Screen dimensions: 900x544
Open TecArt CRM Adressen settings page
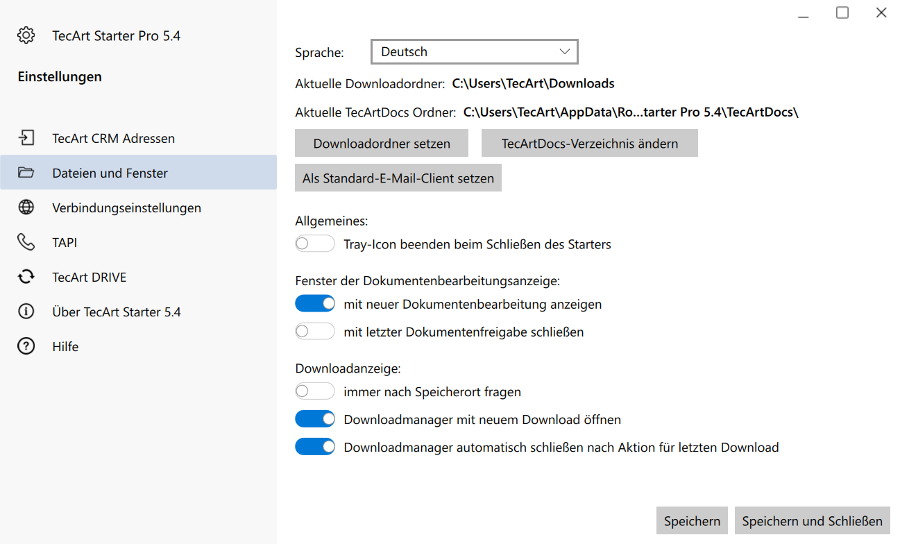tap(138, 138)
